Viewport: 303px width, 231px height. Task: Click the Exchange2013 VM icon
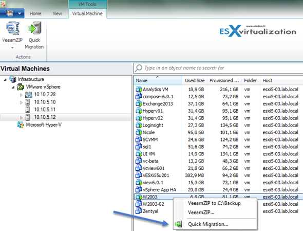pos(139,103)
